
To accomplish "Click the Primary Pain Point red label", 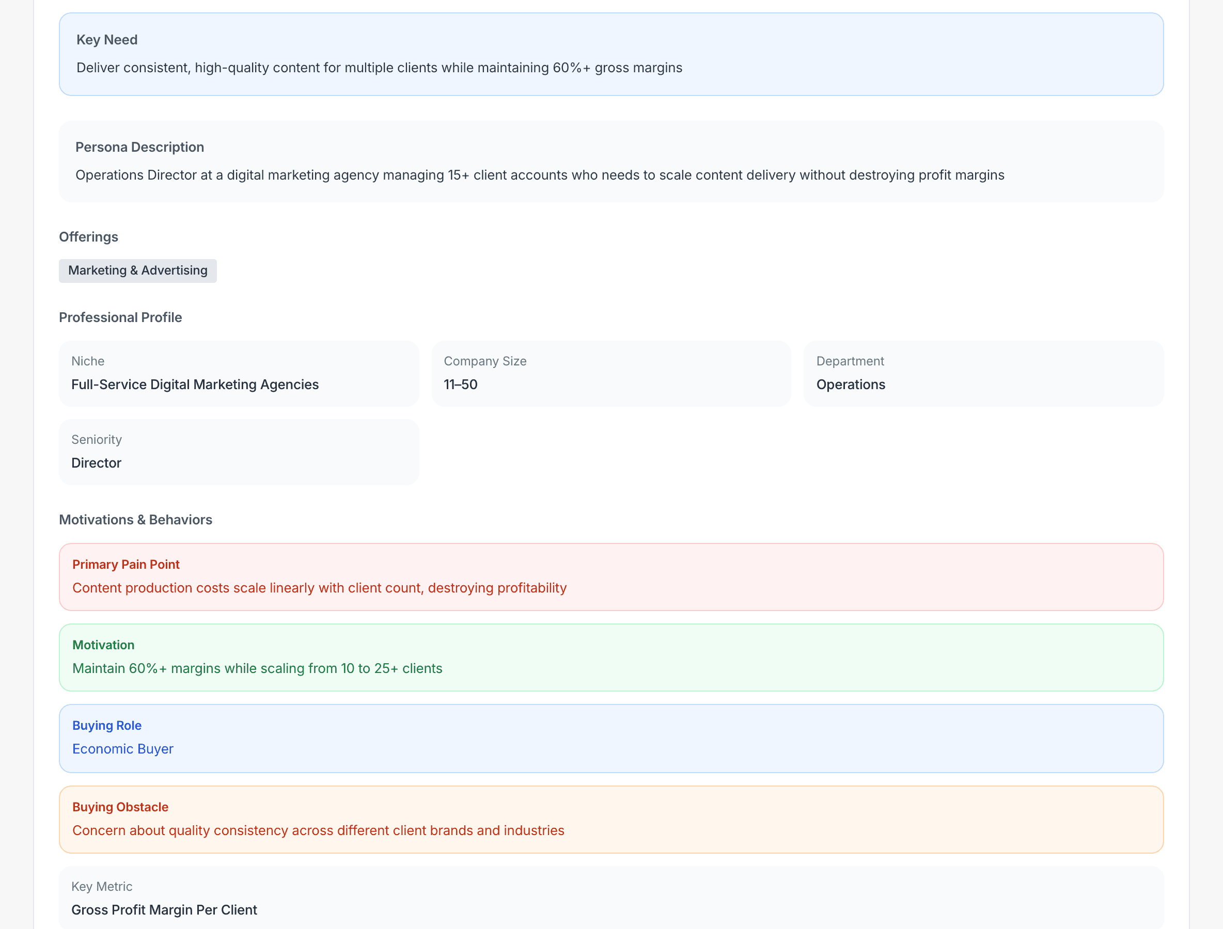I will (x=125, y=564).
